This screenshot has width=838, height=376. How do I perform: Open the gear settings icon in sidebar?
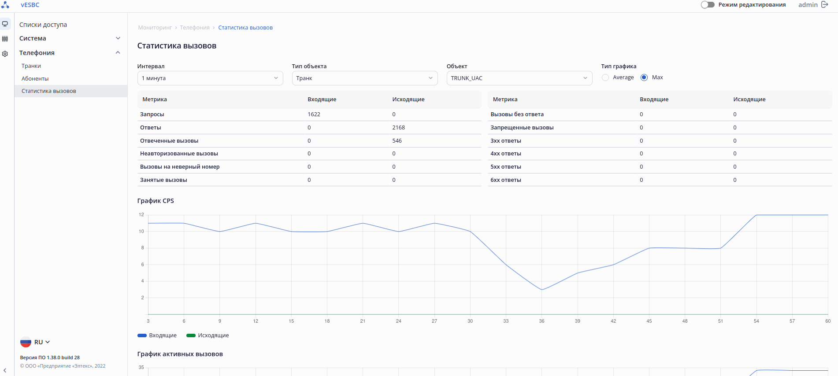(5, 54)
